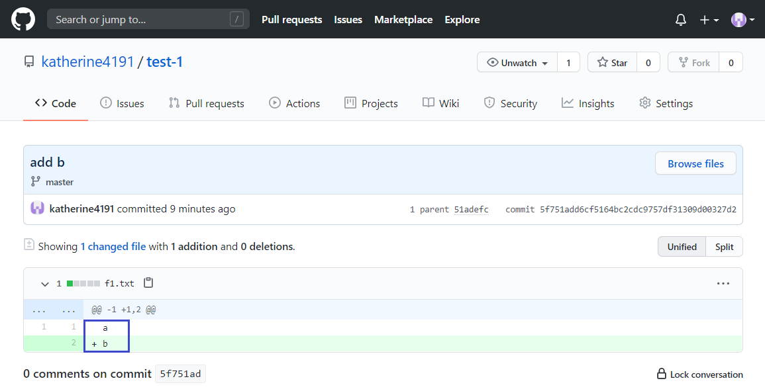Click the slash shortcut key hint
765x391 pixels.
236,19
